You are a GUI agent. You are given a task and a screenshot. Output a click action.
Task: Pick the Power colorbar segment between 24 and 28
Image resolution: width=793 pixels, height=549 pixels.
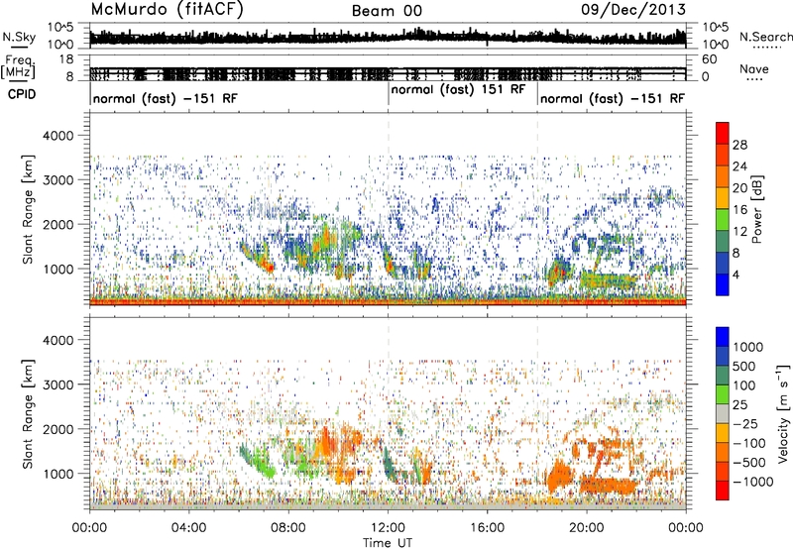click(x=723, y=156)
